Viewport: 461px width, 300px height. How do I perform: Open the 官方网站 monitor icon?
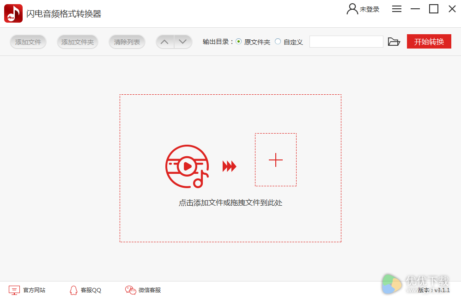click(x=14, y=290)
